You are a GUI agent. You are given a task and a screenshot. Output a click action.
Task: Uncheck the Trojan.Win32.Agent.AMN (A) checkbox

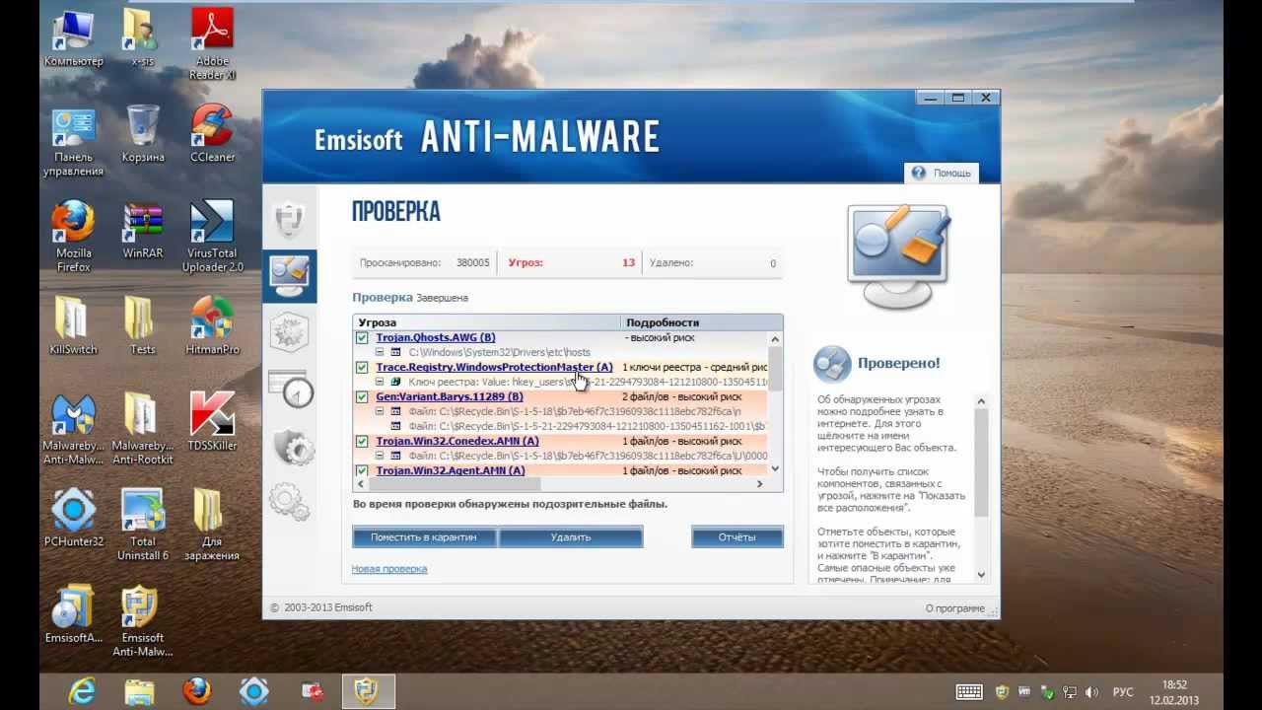pos(362,470)
